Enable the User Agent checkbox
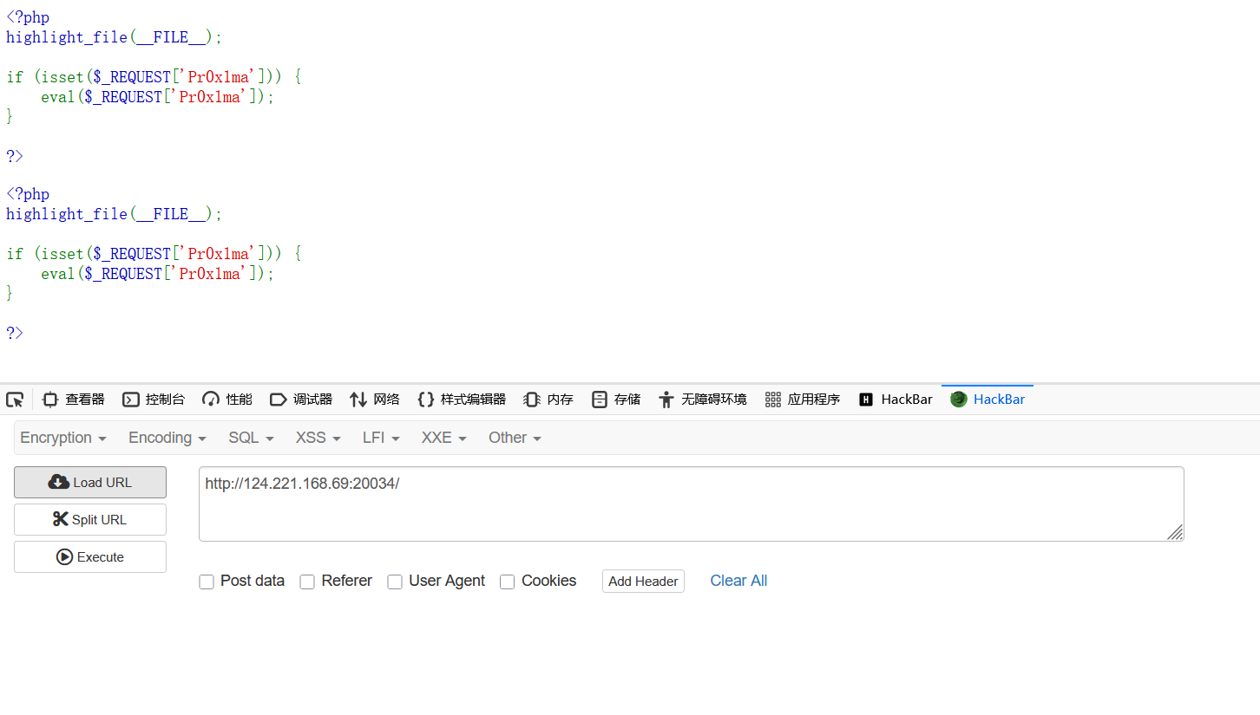The width and height of the screenshot is (1260, 715). pyautogui.click(x=395, y=582)
